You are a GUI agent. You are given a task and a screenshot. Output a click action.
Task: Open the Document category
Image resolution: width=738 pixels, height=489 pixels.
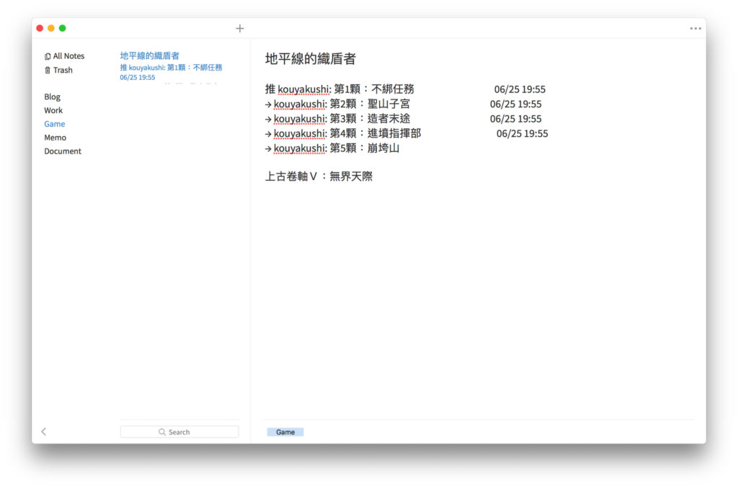point(63,151)
